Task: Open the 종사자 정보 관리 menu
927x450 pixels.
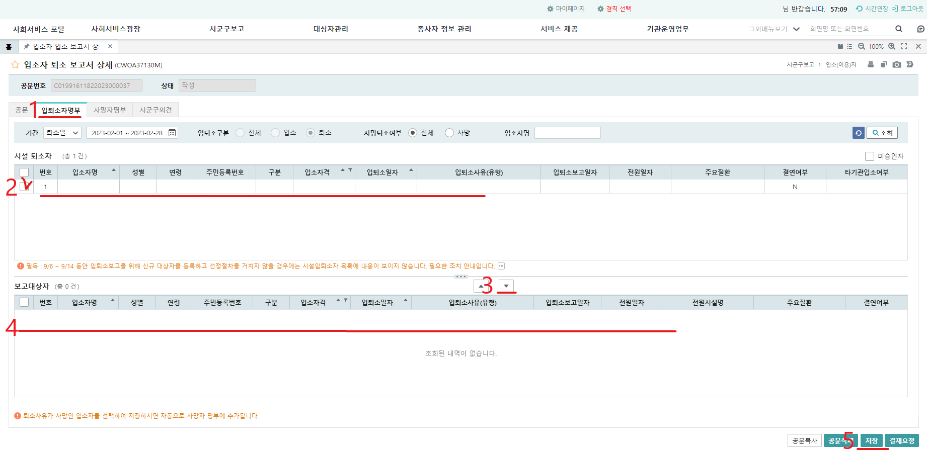Action: click(444, 29)
